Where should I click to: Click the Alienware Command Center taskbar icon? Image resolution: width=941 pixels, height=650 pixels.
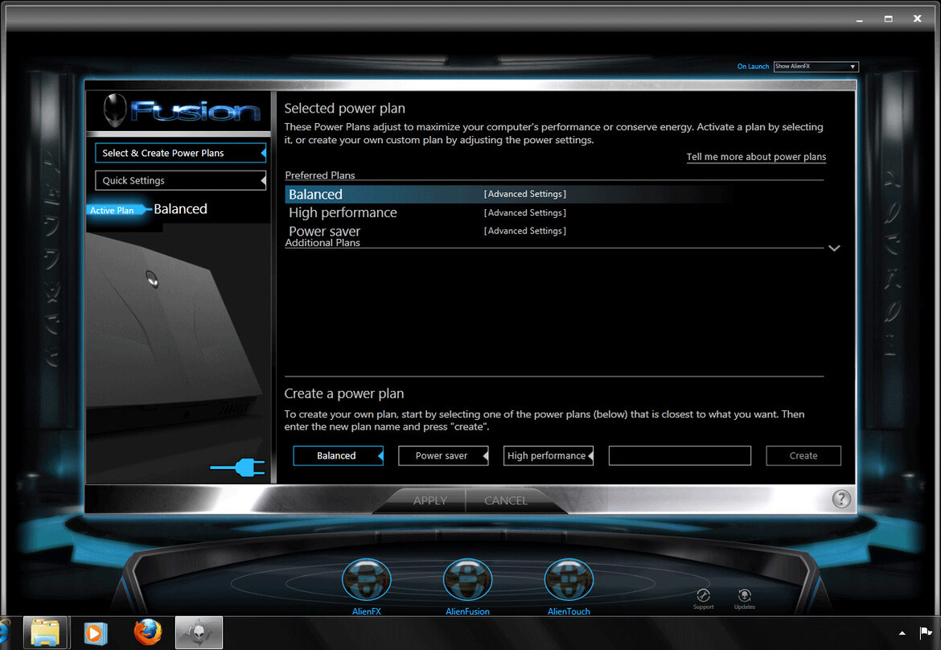pyautogui.click(x=199, y=632)
